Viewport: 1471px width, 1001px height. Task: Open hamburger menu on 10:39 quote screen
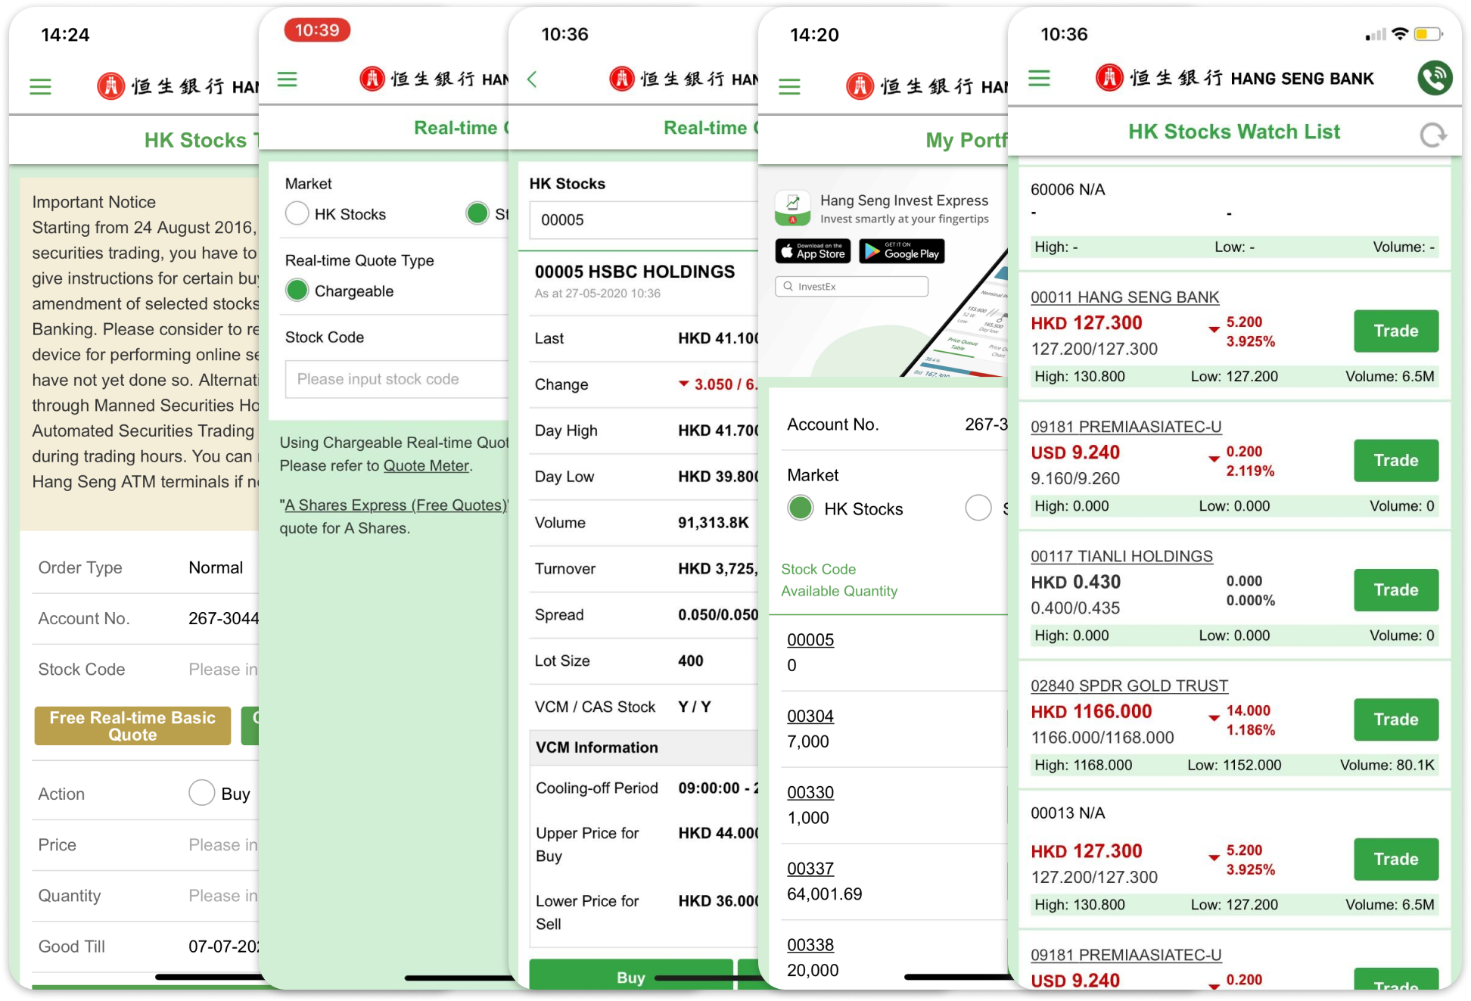(x=288, y=79)
